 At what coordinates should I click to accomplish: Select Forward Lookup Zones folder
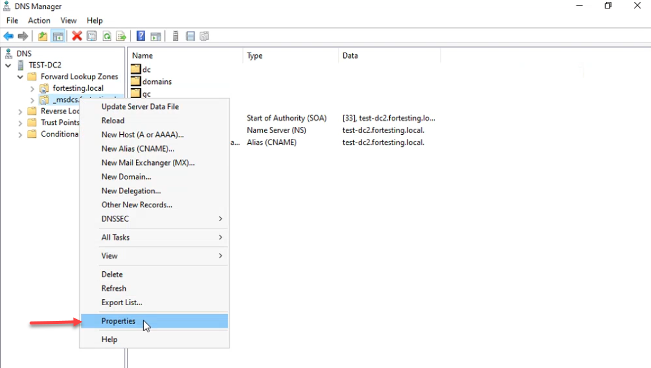point(79,76)
